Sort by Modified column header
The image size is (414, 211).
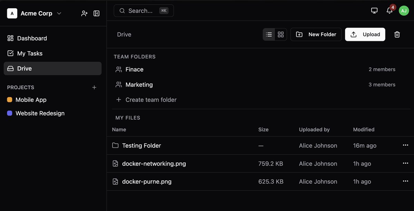coord(364,130)
